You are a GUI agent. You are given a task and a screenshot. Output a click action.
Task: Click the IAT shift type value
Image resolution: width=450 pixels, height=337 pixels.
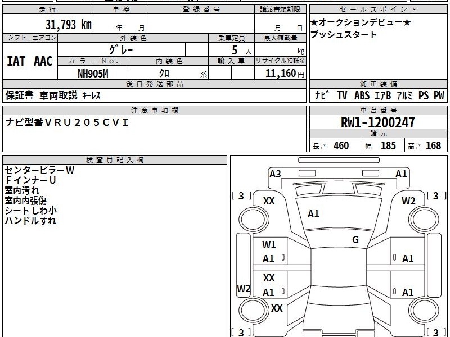(16, 61)
